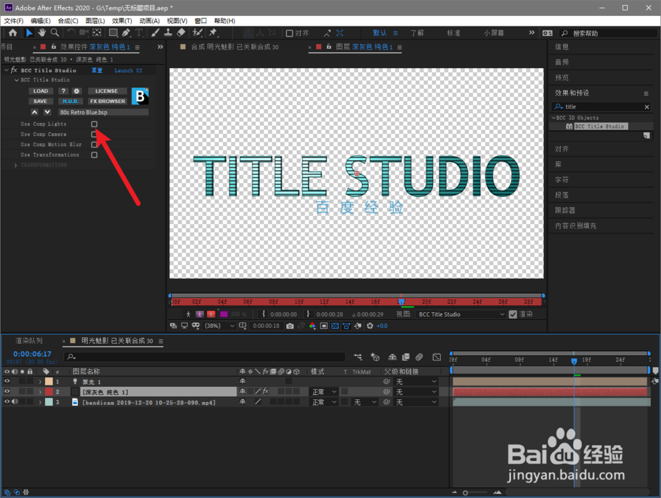The image size is (661, 498).
Task: Click the timeline layer search field
Action: click(x=204, y=357)
